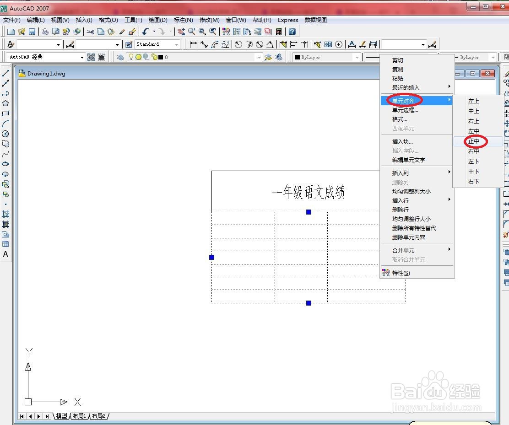Click the Workspace Settings gear icon
Image resolution: width=509 pixels, height=425 pixels.
coord(91,57)
